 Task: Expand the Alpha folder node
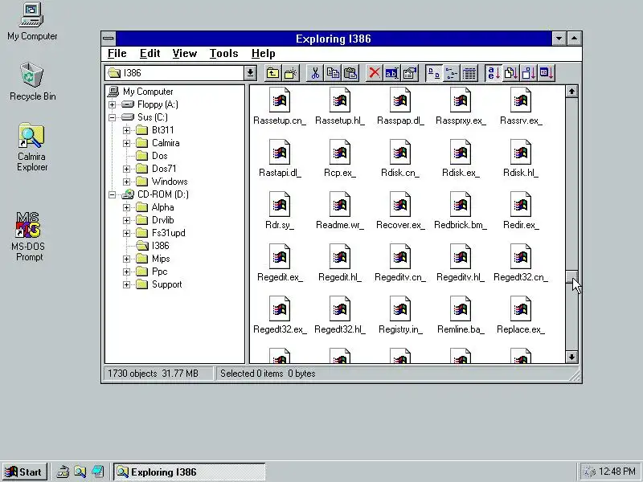(x=126, y=207)
